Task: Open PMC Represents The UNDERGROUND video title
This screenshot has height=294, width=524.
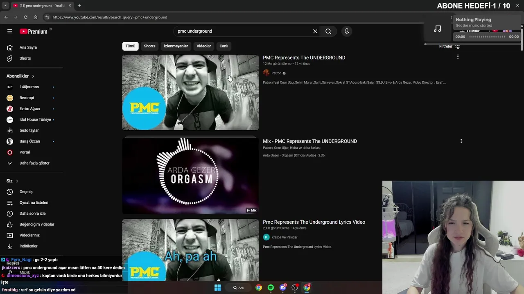Action: point(304,58)
